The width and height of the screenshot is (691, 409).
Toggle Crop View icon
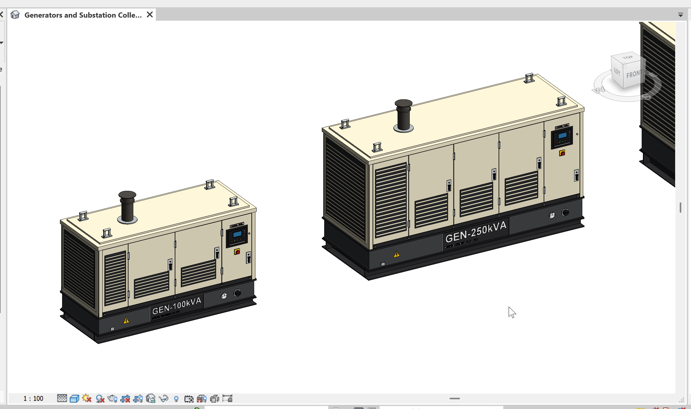125,398
